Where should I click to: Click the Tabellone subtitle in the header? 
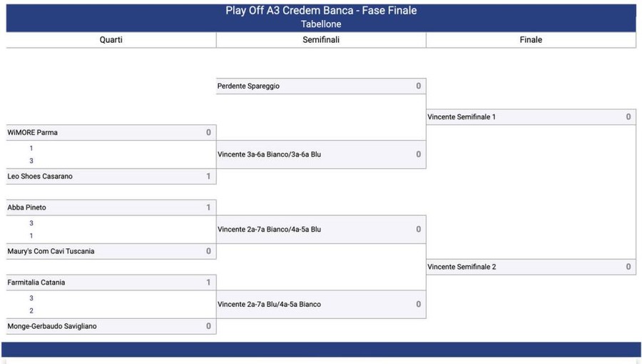[321, 24]
